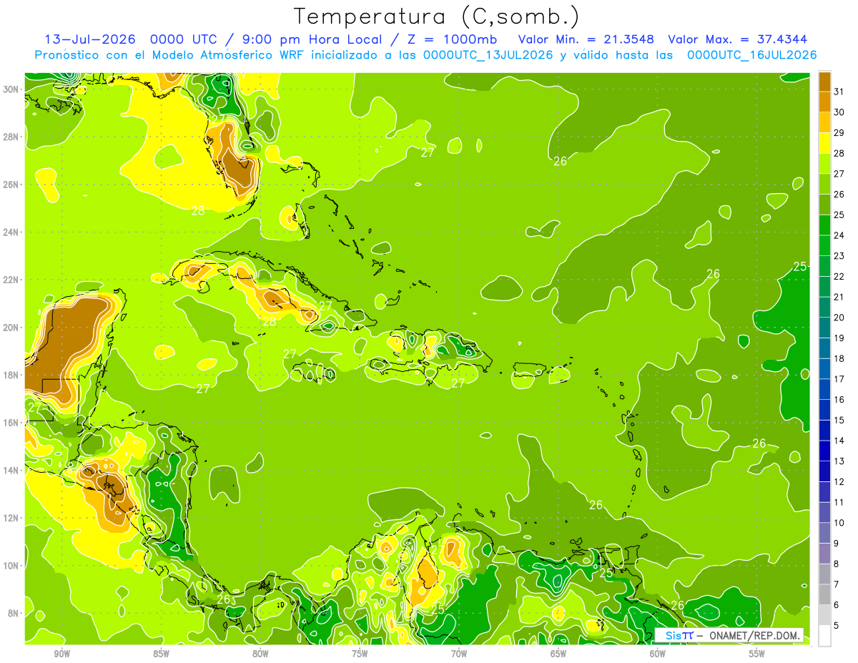858x663 pixels.
Task: Pick the legend swatch between 26 and 27
Action: (824, 183)
